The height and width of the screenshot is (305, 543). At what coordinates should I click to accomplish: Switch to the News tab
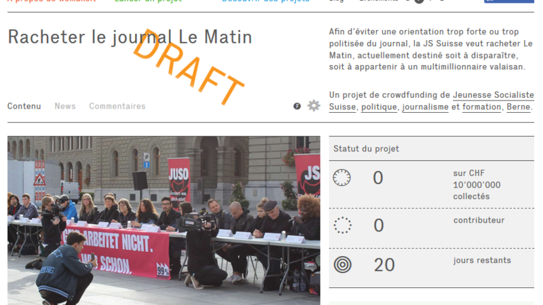click(x=65, y=106)
